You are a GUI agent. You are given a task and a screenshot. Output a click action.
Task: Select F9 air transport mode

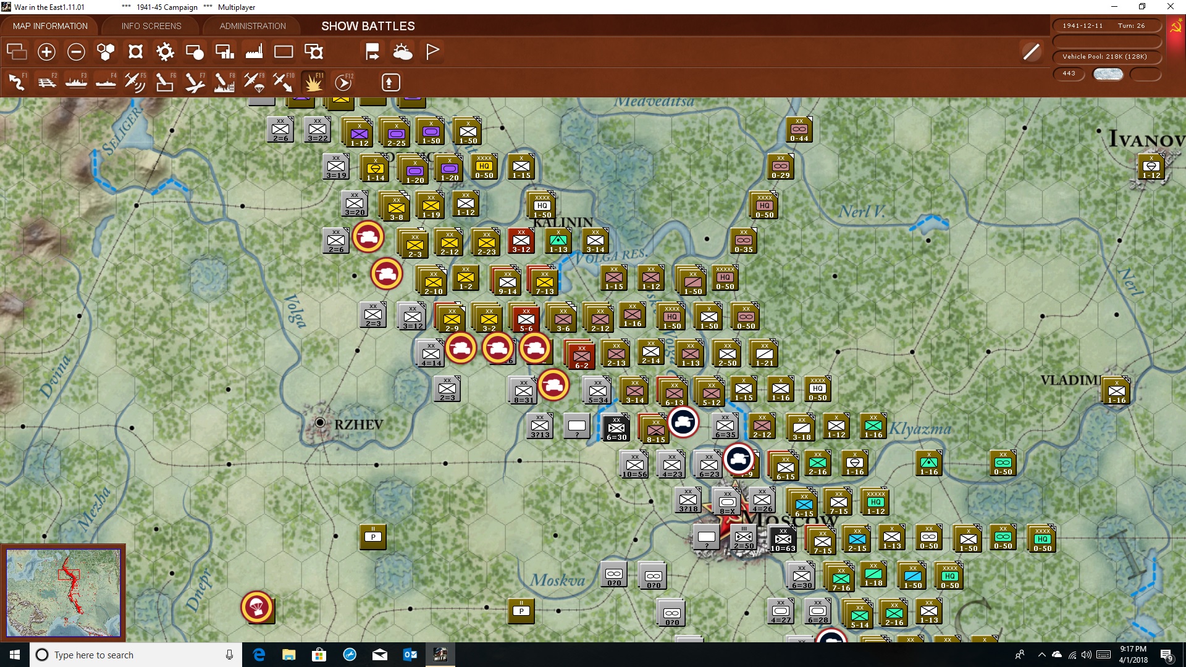tap(254, 82)
